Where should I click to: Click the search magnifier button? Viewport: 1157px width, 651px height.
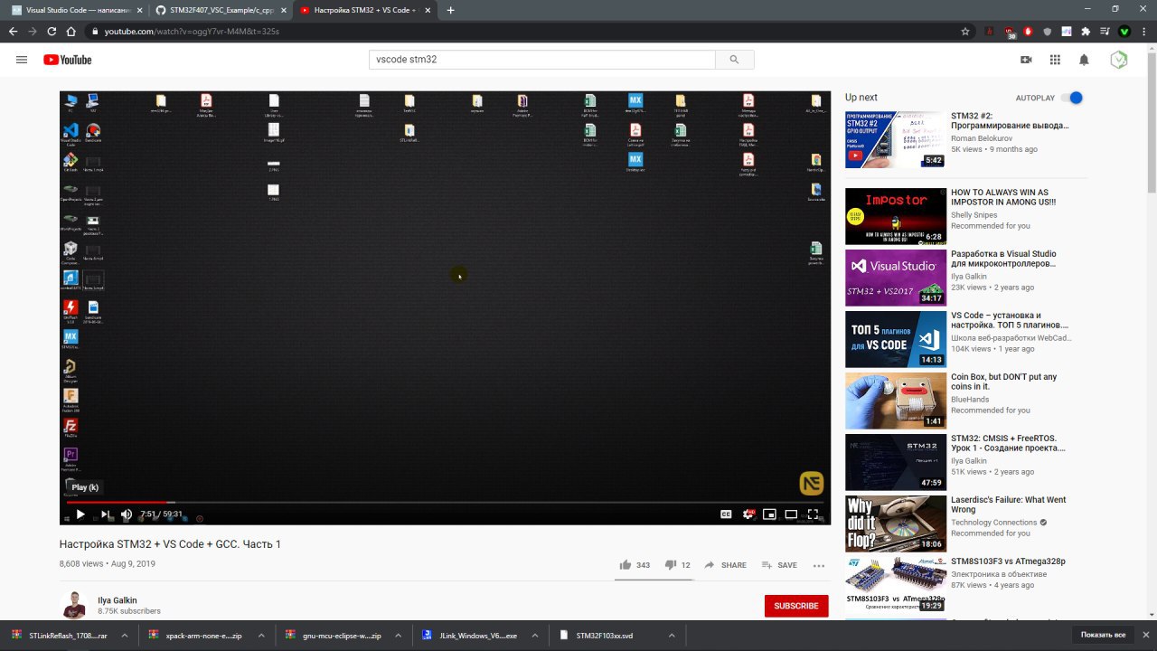point(734,60)
